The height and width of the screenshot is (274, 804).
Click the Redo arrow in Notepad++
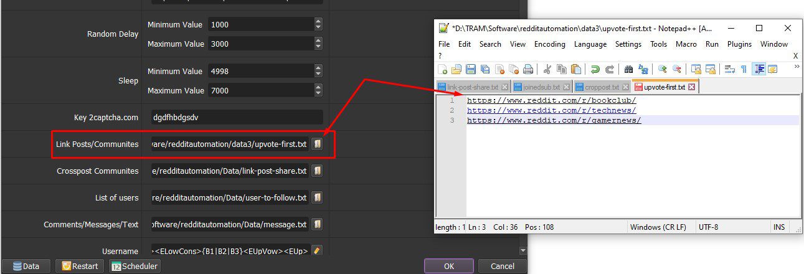pos(610,69)
